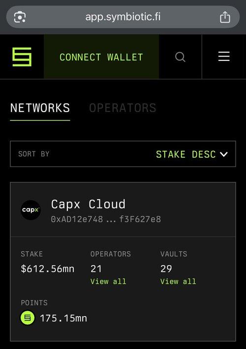Open the search magnifier icon
The image size is (246, 349).
coord(180,57)
